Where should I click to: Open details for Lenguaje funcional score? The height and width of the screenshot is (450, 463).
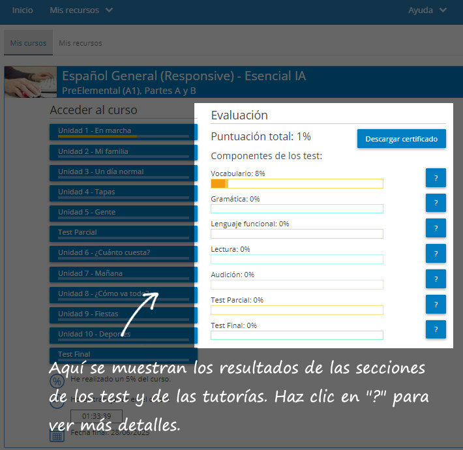(x=436, y=228)
